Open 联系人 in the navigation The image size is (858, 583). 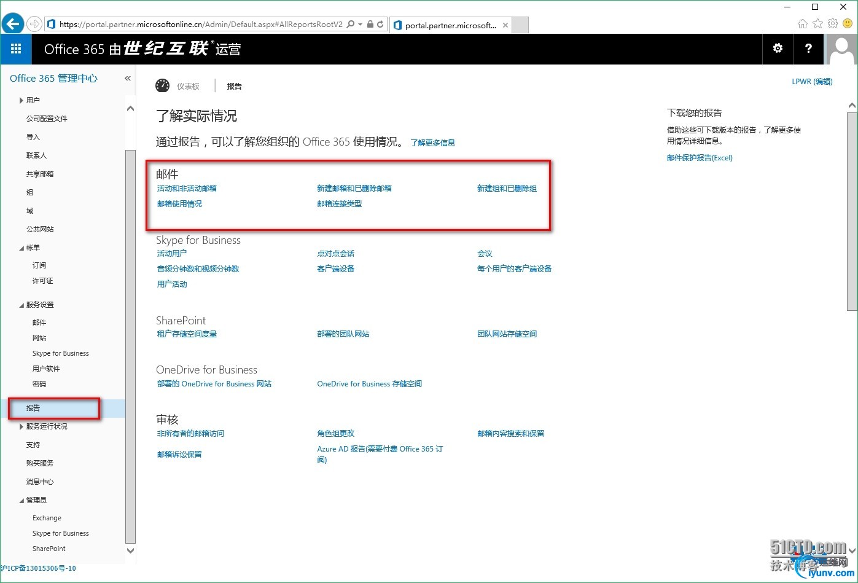pos(36,155)
